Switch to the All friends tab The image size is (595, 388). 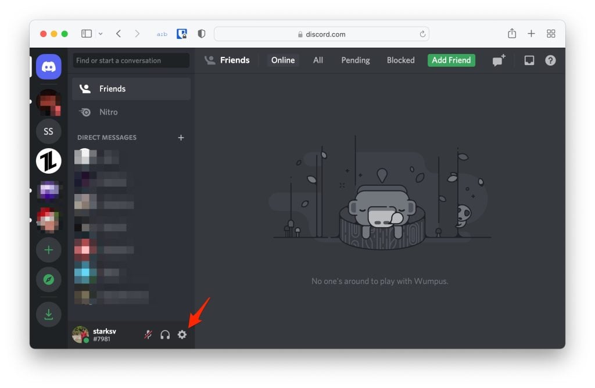318,60
